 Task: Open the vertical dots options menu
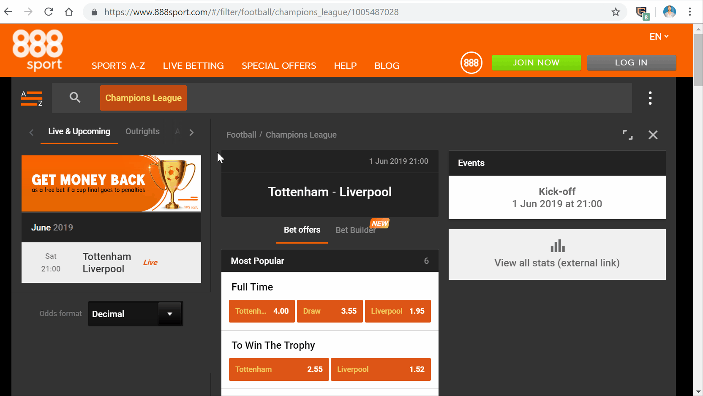click(x=650, y=98)
